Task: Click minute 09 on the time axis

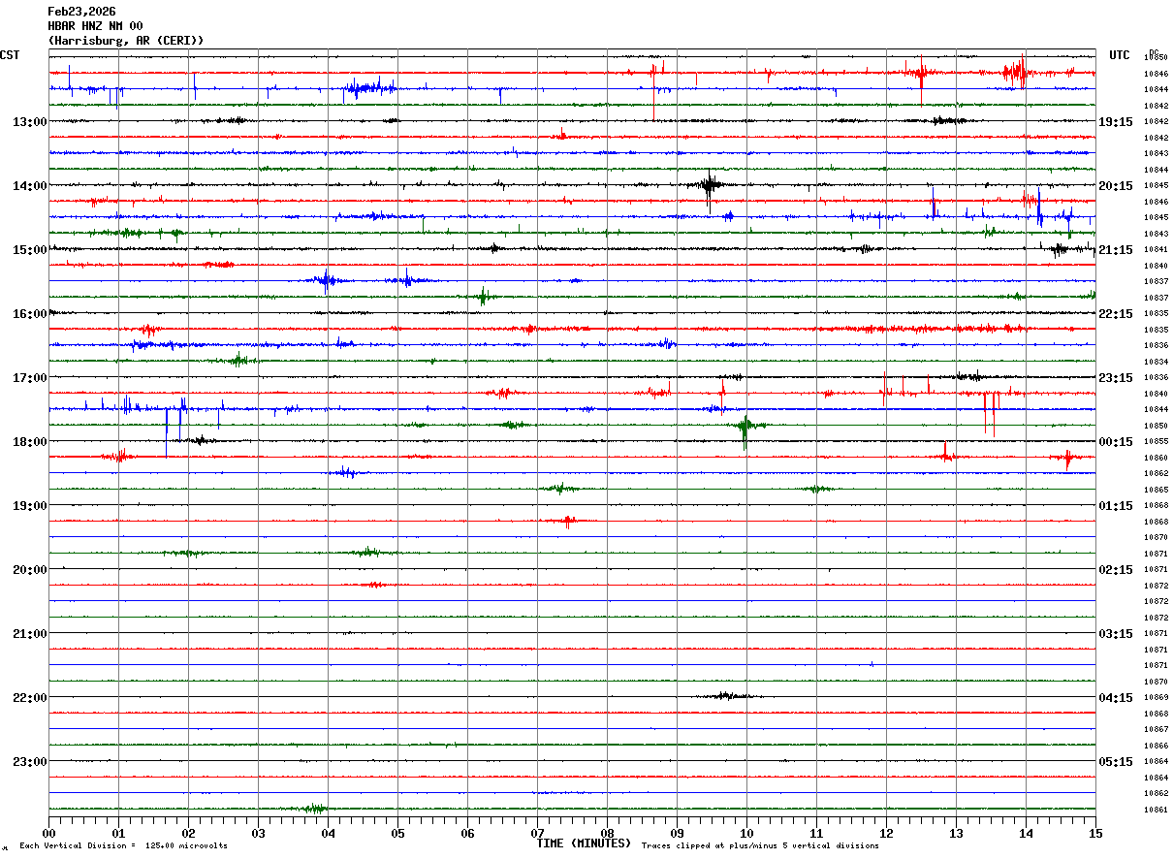Action: (677, 834)
